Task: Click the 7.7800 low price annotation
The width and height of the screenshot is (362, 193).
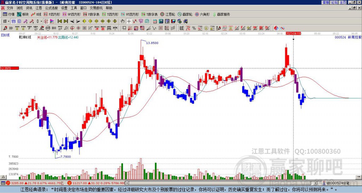Action: [x=65, y=157]
